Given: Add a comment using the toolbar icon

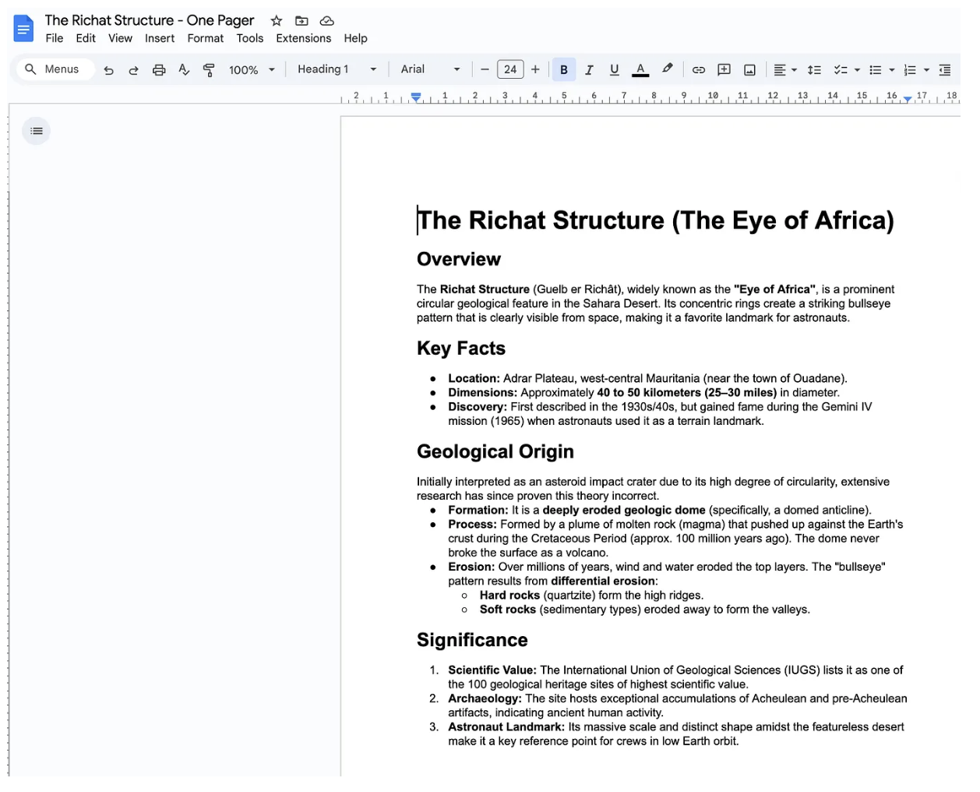Looking at the screenshot, I should pos(724,70).
